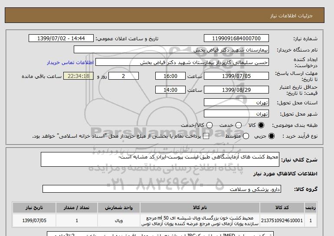This screenshot has height=236, width=334.
Task: Click the deadline time field 16:00
Action: [170, 76]
